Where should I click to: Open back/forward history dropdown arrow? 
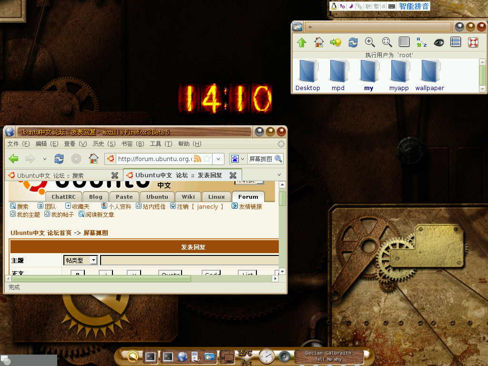44,159
